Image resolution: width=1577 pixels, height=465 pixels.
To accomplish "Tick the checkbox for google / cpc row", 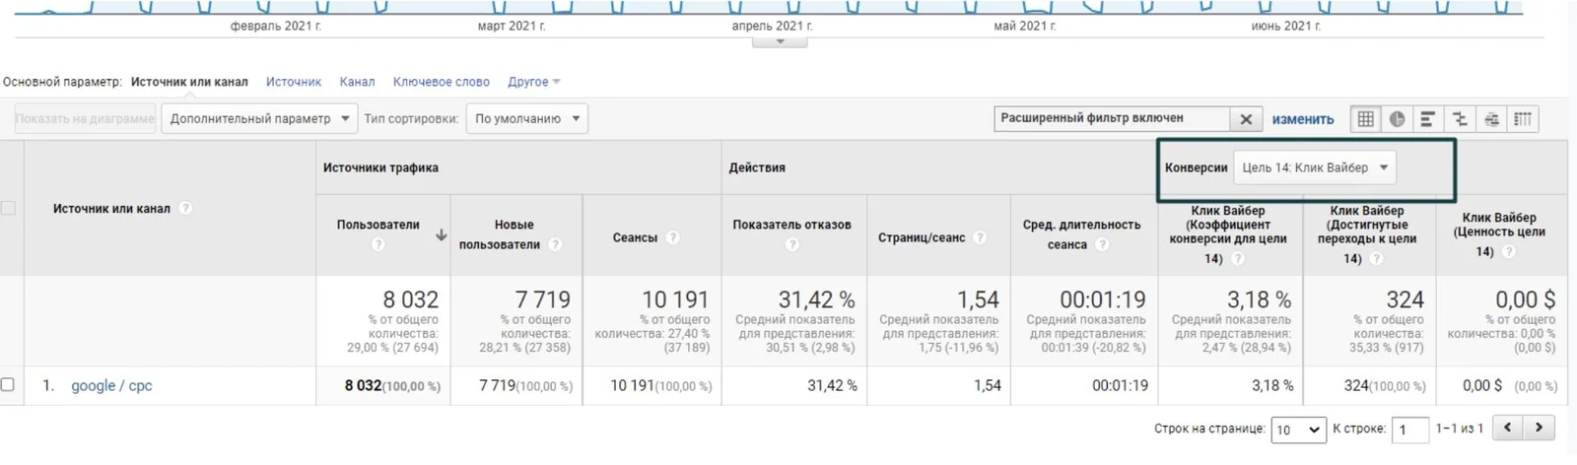I will click(8, 384).
